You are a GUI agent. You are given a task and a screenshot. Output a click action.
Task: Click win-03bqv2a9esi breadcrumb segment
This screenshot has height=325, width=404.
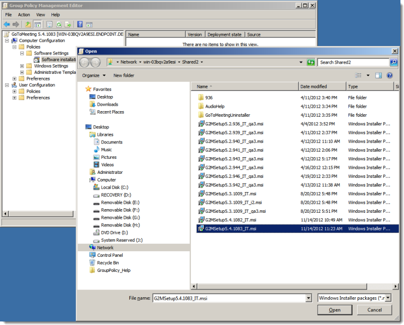tap(160, 62)
